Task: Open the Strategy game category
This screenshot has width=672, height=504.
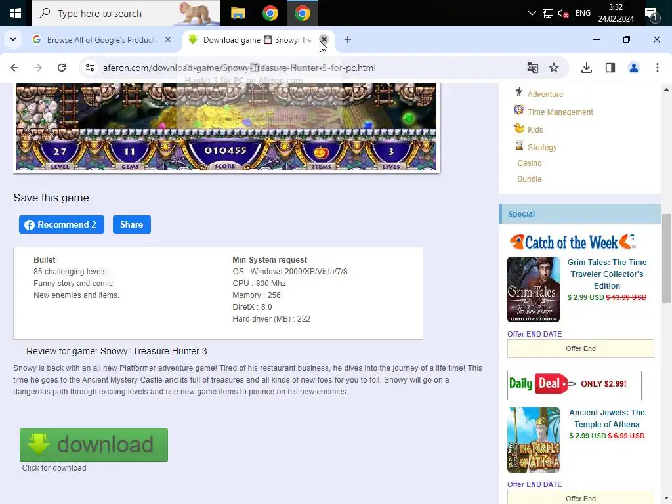Action: point(542,148)
